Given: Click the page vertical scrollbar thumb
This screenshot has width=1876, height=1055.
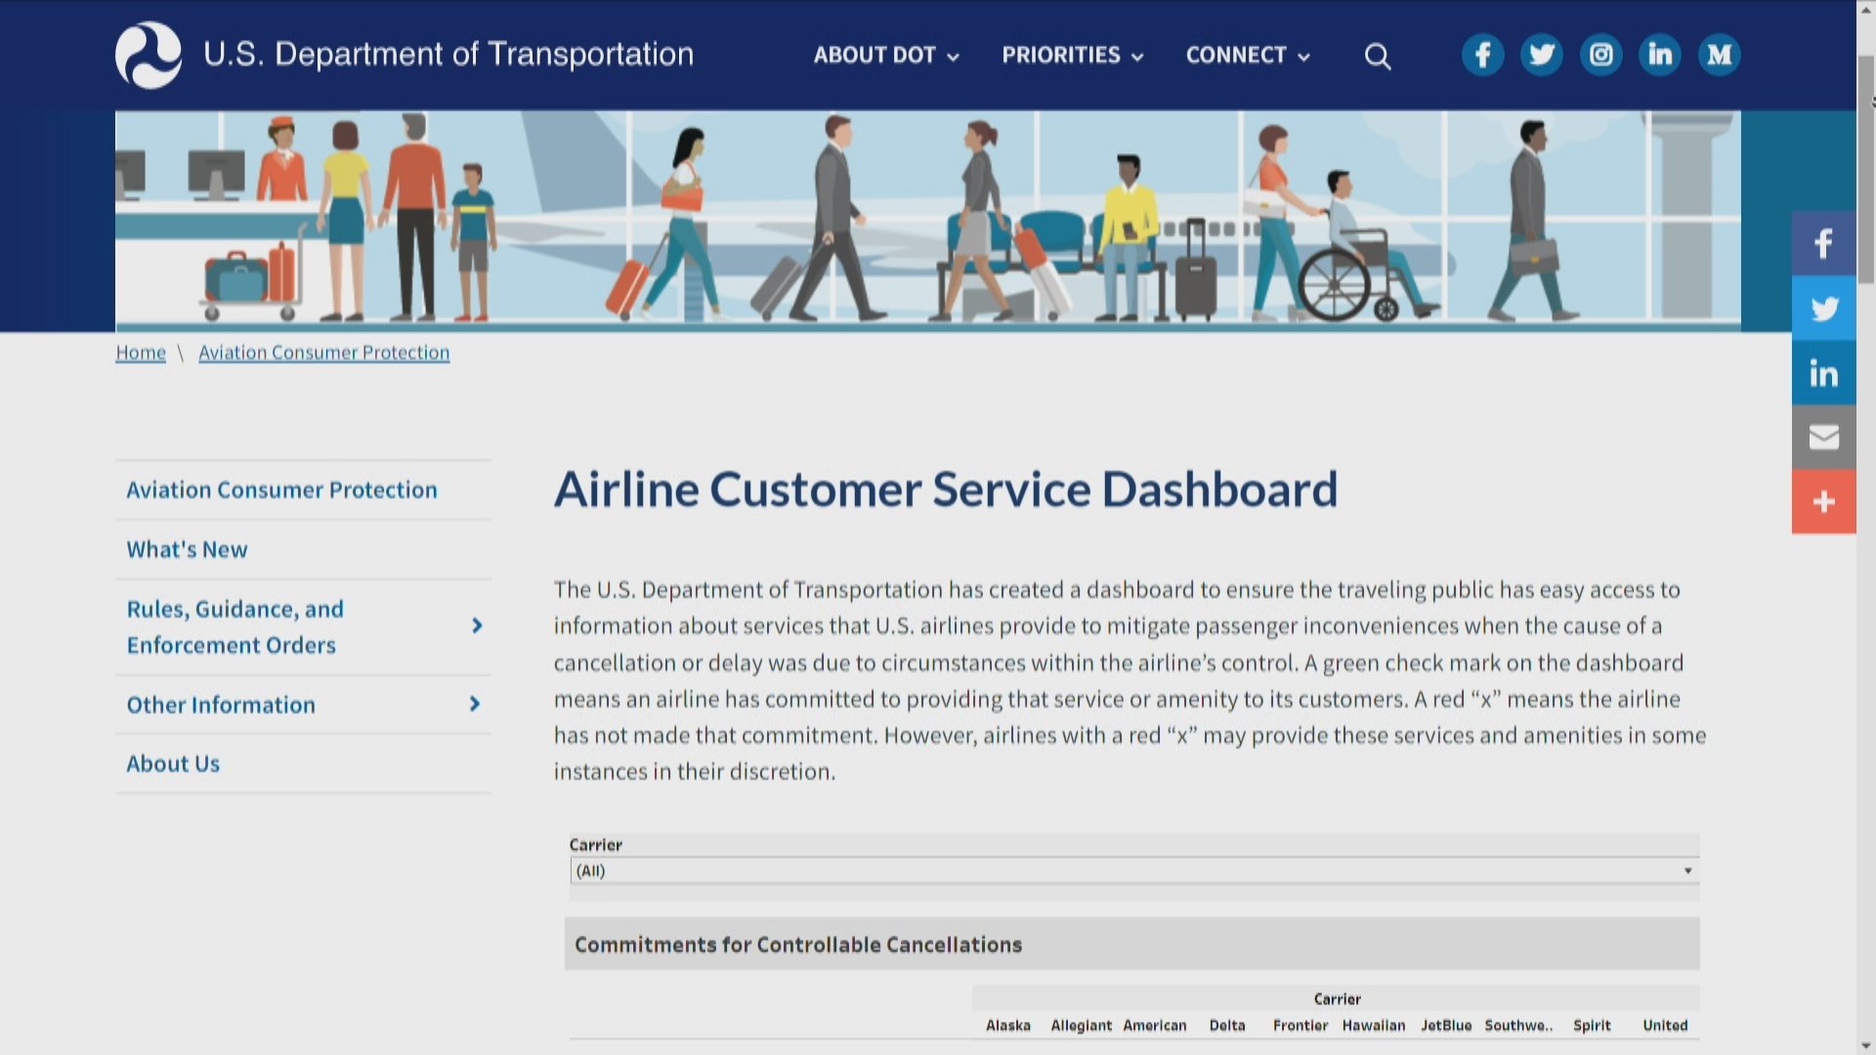Looking at the screenshot, I should [1866, 171].
